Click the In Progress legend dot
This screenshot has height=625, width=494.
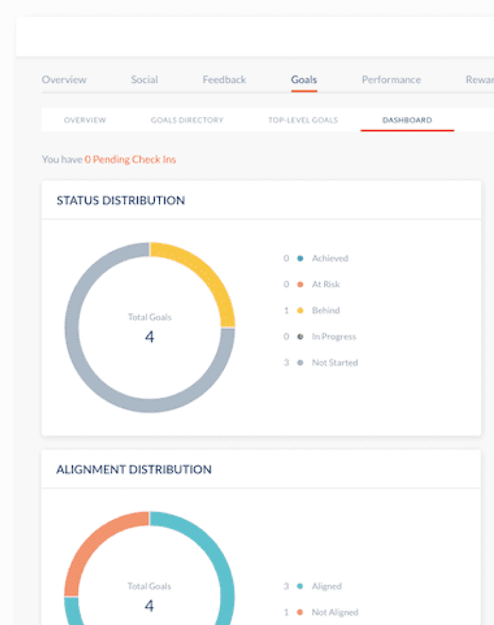tap(300, 337)
